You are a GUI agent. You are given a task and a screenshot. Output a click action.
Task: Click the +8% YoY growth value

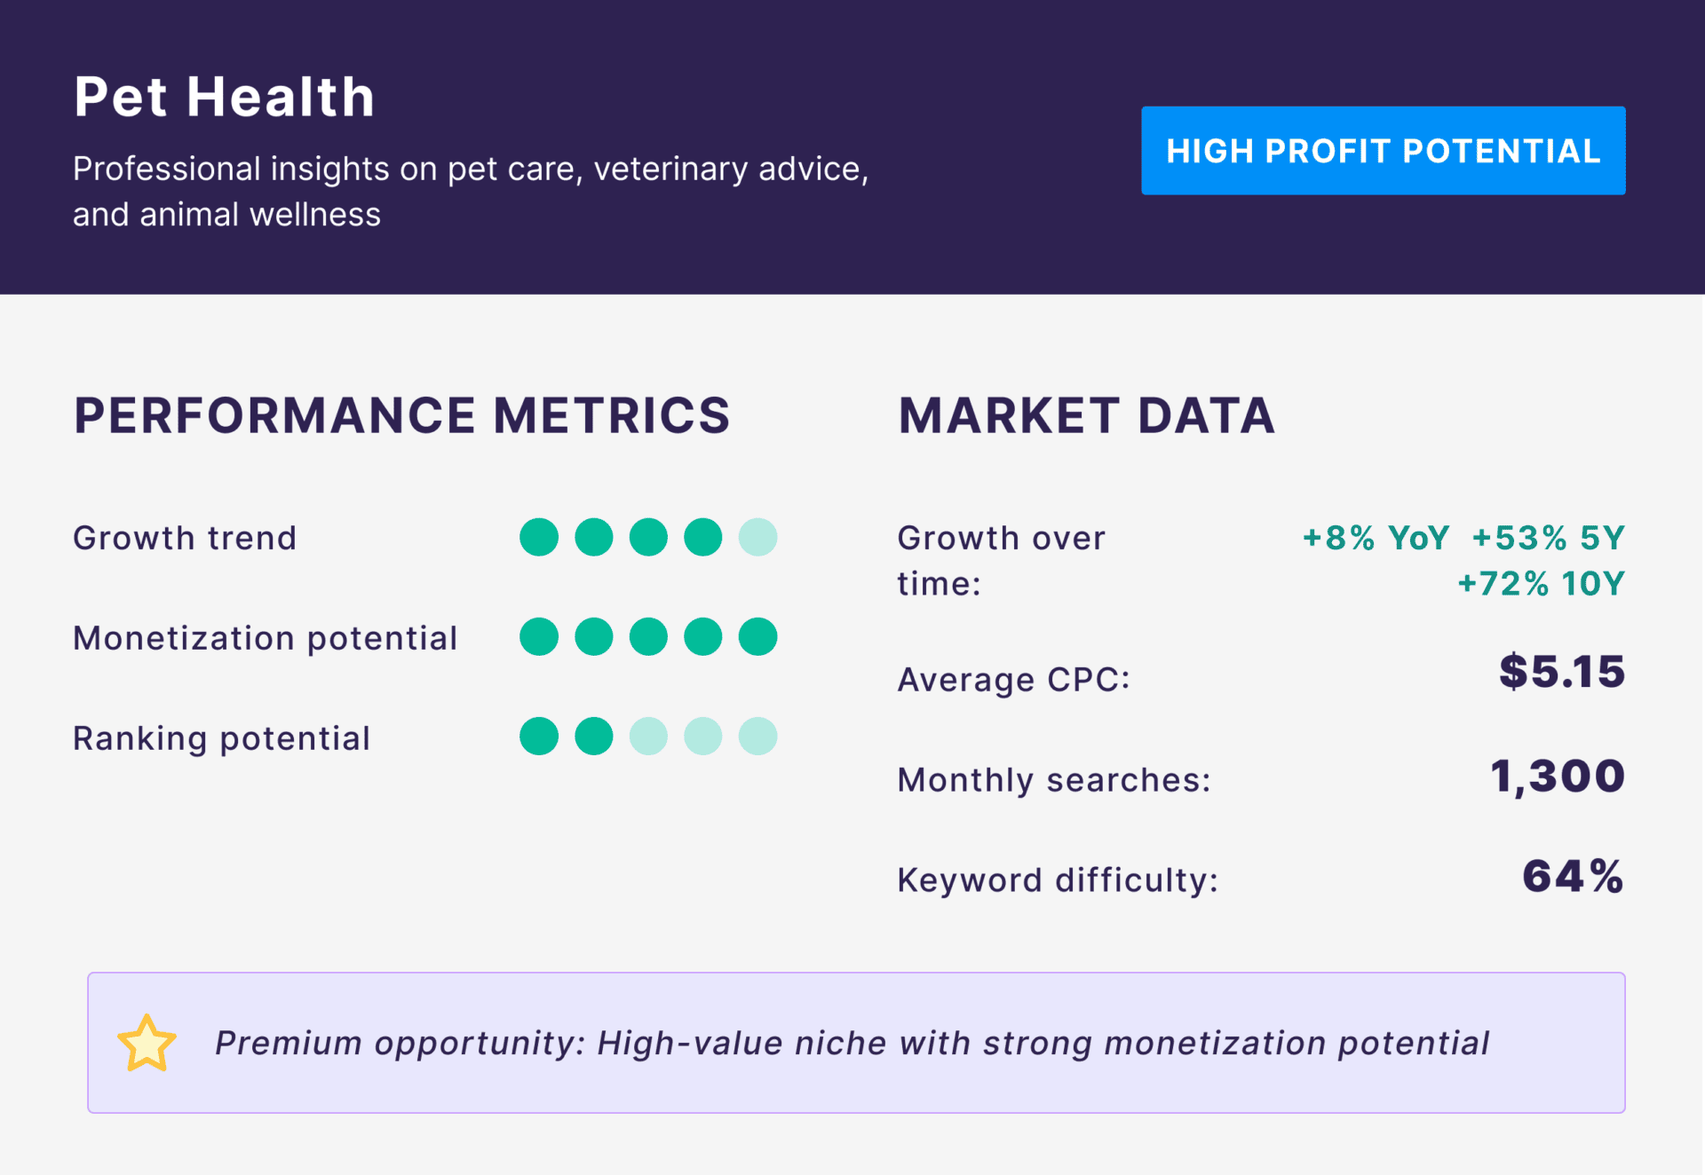tap(1376, 538)
